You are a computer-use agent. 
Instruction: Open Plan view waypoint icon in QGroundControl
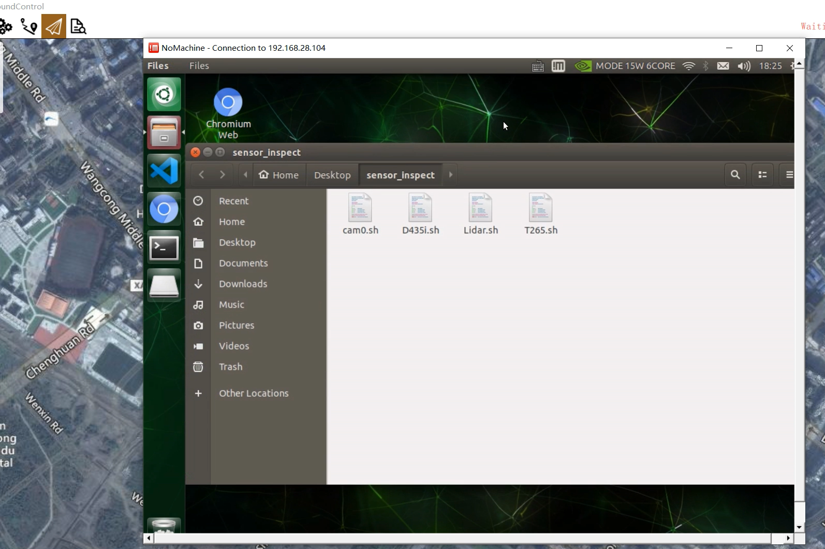(x=29, y=26)
